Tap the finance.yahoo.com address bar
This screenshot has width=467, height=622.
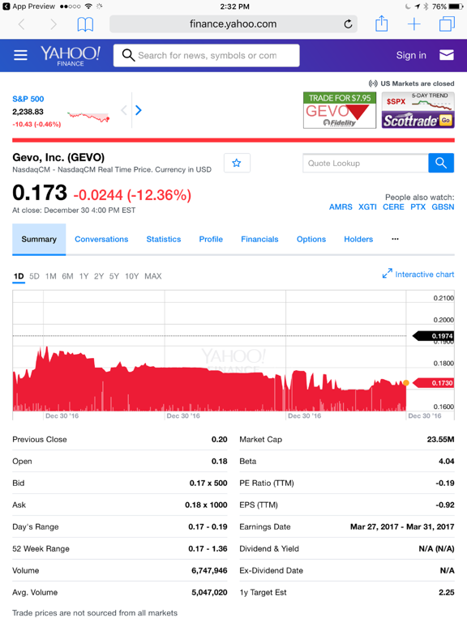pyautogui.click(x=233, y=24)
